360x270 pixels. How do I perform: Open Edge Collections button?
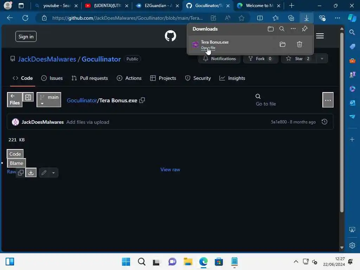(x=291, y=18)
